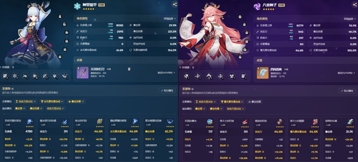Open 前往HoYoWiki link beside 天目影打刀

(166, 73)
